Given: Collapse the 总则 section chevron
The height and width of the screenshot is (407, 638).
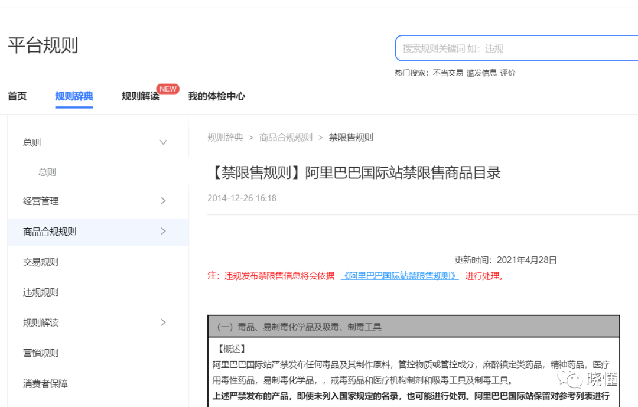Looking at the screenshot, I should [x=163, y=142].
